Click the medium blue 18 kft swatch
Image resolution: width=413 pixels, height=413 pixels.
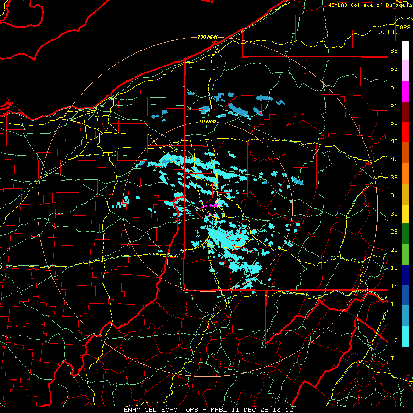(x=405, y=295)
